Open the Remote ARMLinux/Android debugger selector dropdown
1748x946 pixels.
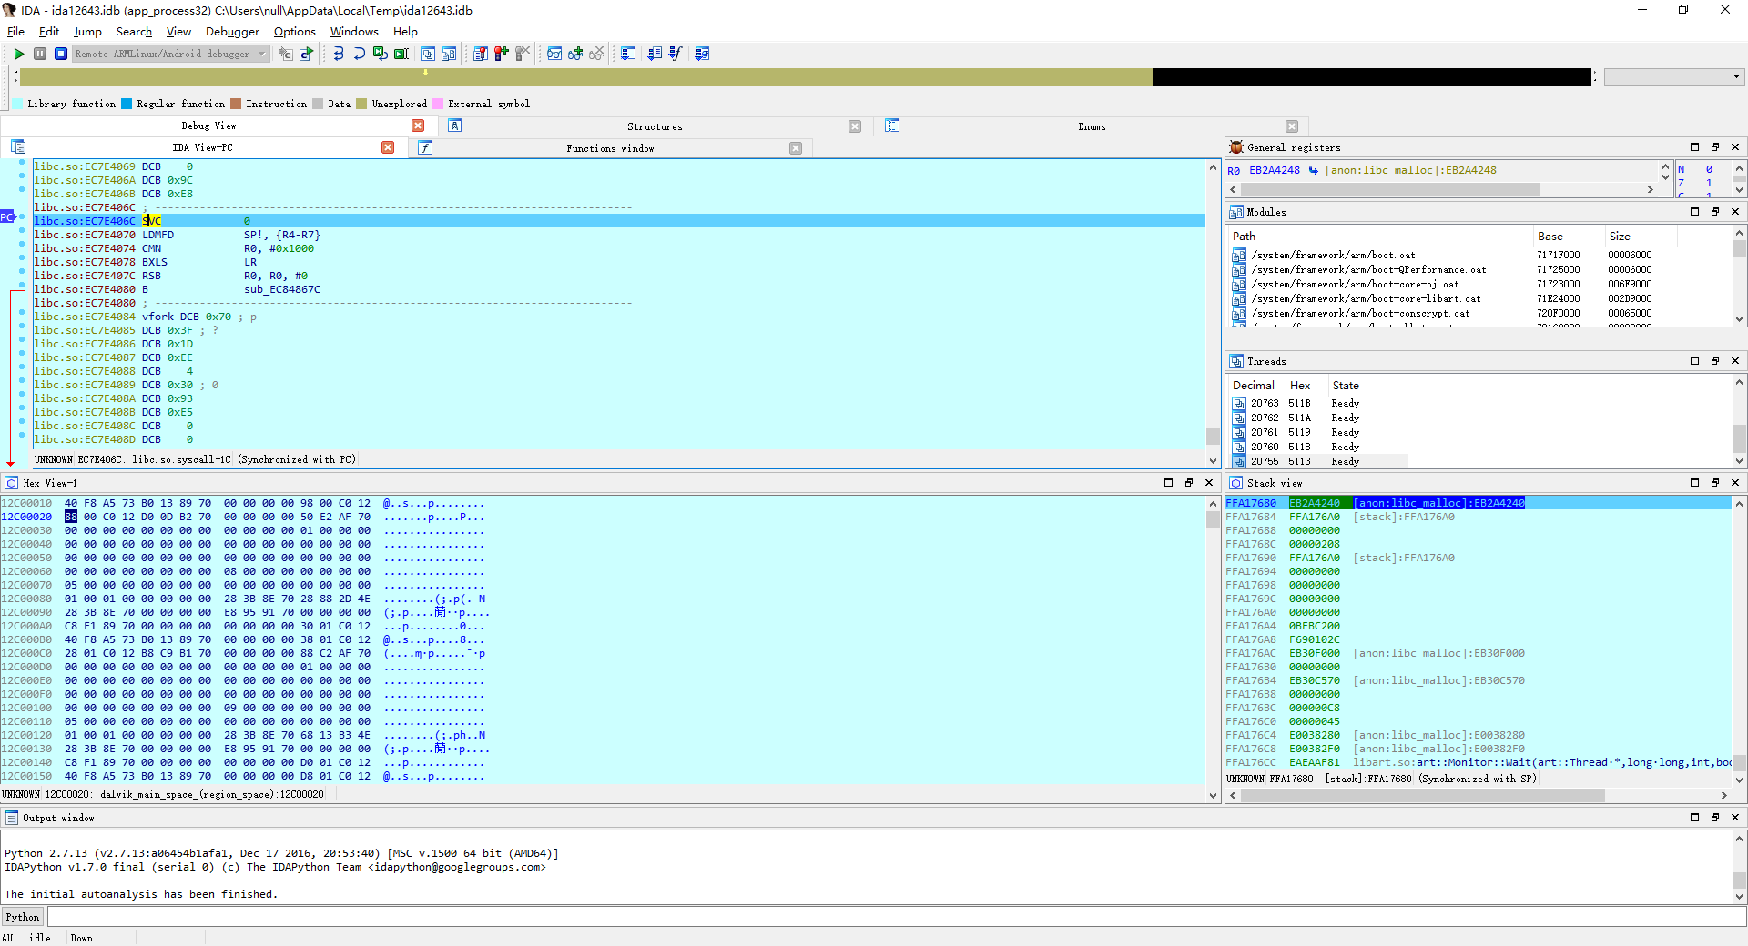coord(263,54)
